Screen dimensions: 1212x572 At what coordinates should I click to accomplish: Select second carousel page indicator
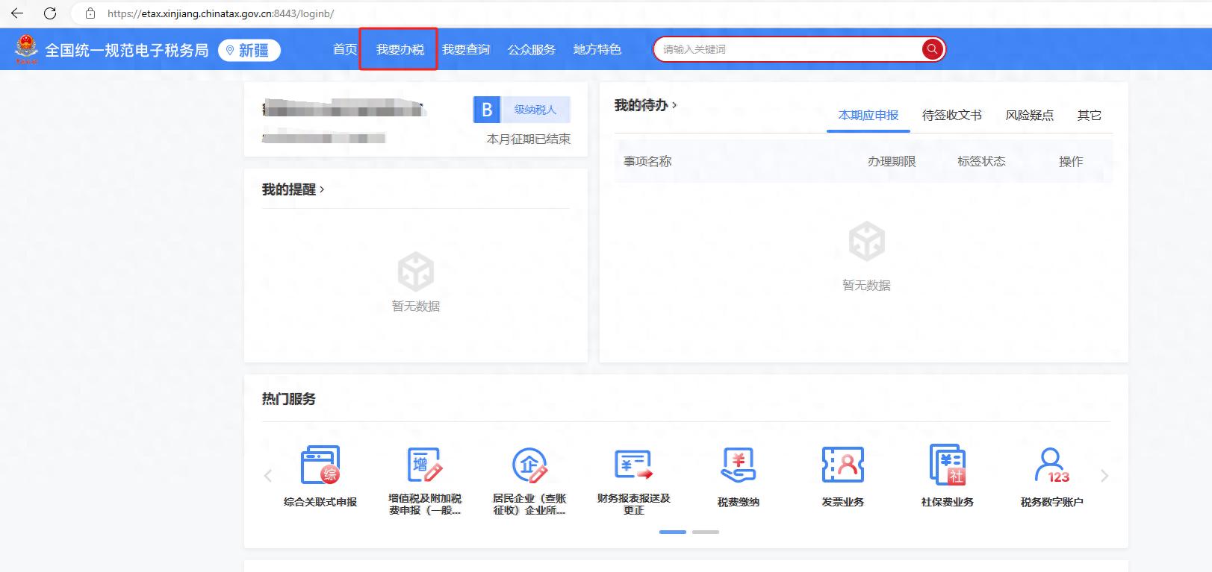(706, 532)
